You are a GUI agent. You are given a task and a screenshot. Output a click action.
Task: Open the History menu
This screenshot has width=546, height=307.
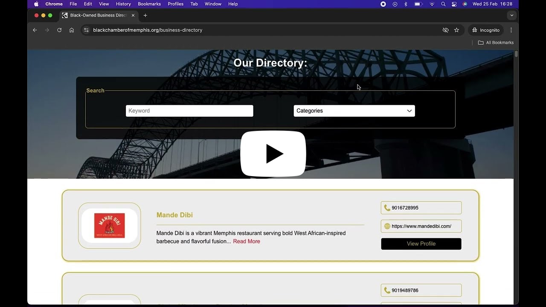coord(123,4)
